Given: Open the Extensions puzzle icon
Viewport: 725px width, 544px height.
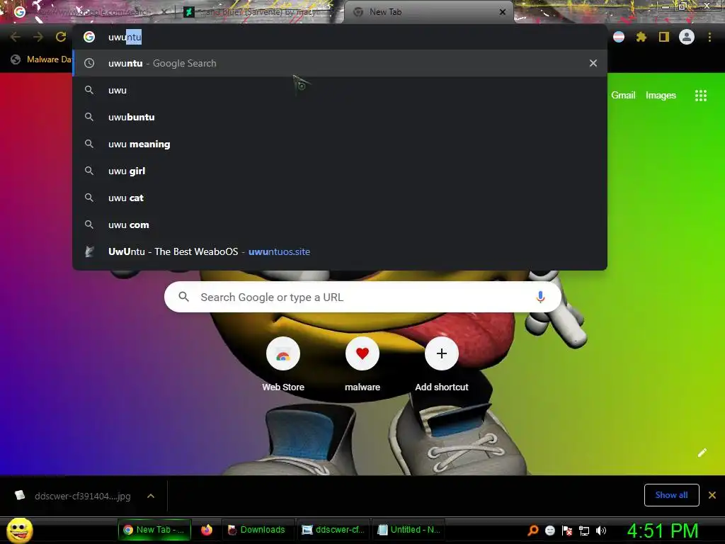Looking at the screenshot, I should [641, 37].
